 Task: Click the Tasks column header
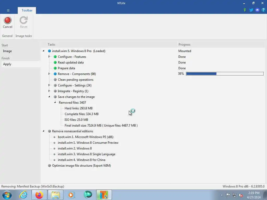(51, 44)
